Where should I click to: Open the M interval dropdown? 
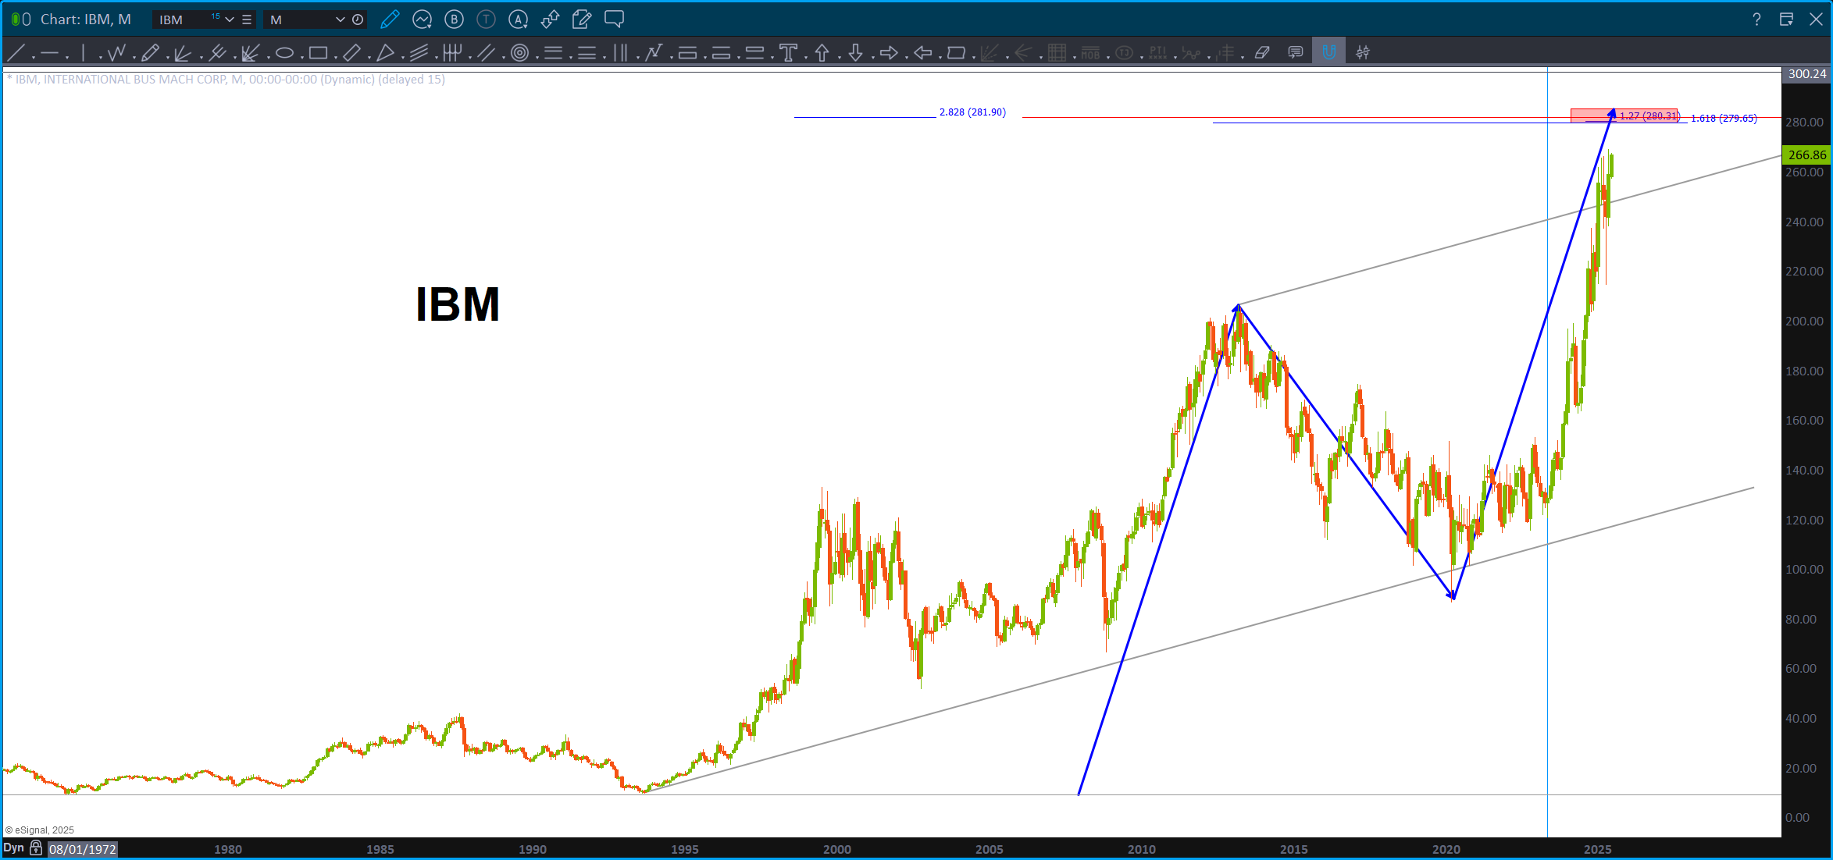(x=340, y=20)
